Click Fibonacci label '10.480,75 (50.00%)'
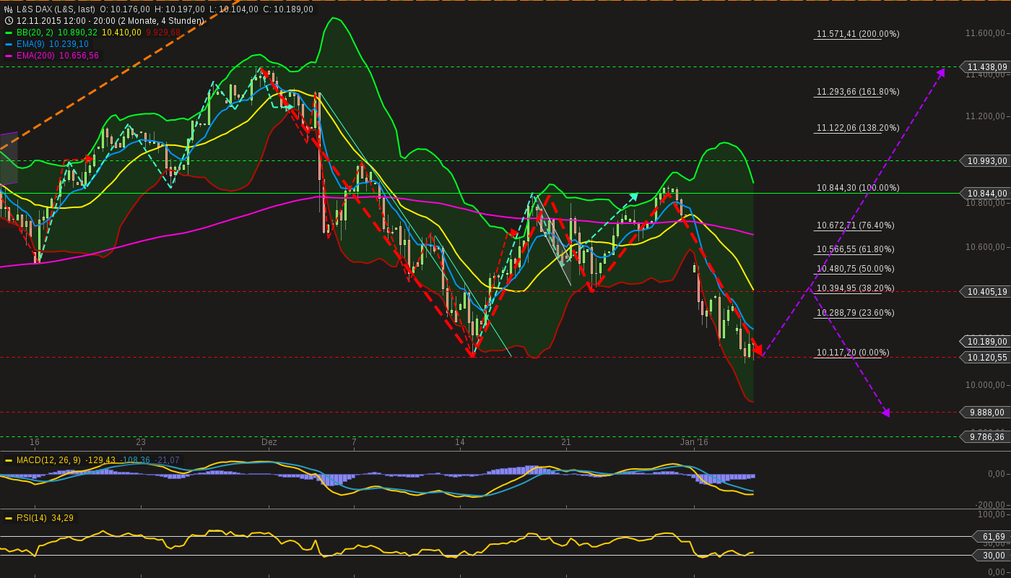 (x=856, y=269)
